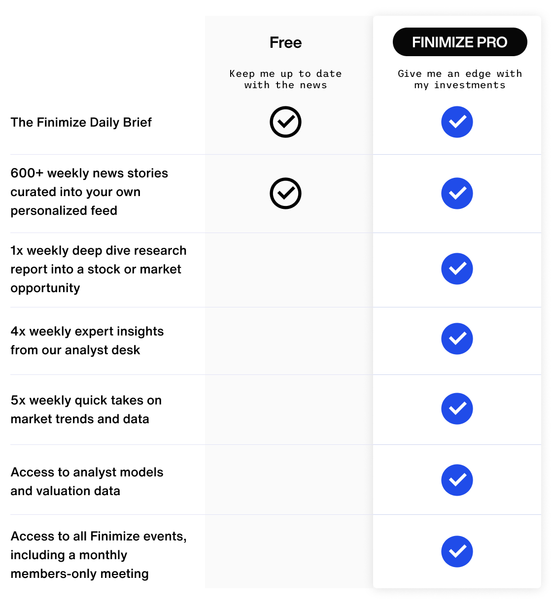This screenshot has width=552, height=604.
Task: Click Free checkmark for 600+ weekly news stories
Action: point(285,193)
